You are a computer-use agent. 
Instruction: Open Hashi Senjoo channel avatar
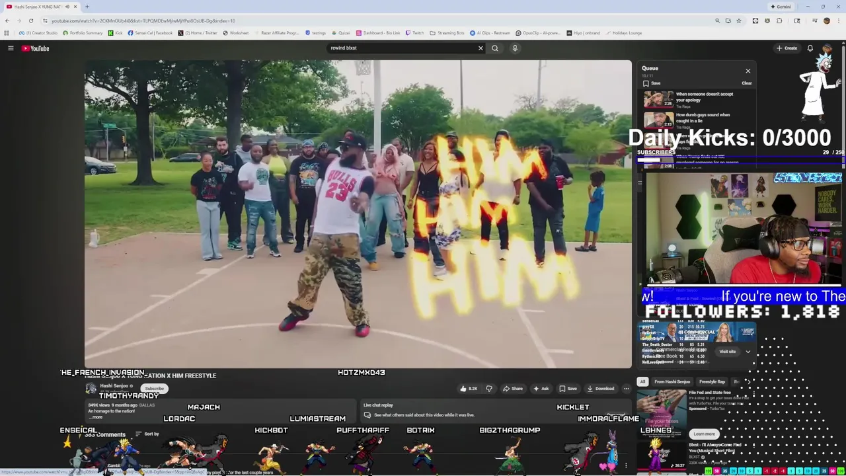point(91,388)
